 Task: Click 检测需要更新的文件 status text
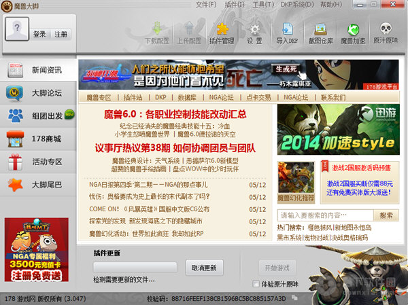(124, 280)
